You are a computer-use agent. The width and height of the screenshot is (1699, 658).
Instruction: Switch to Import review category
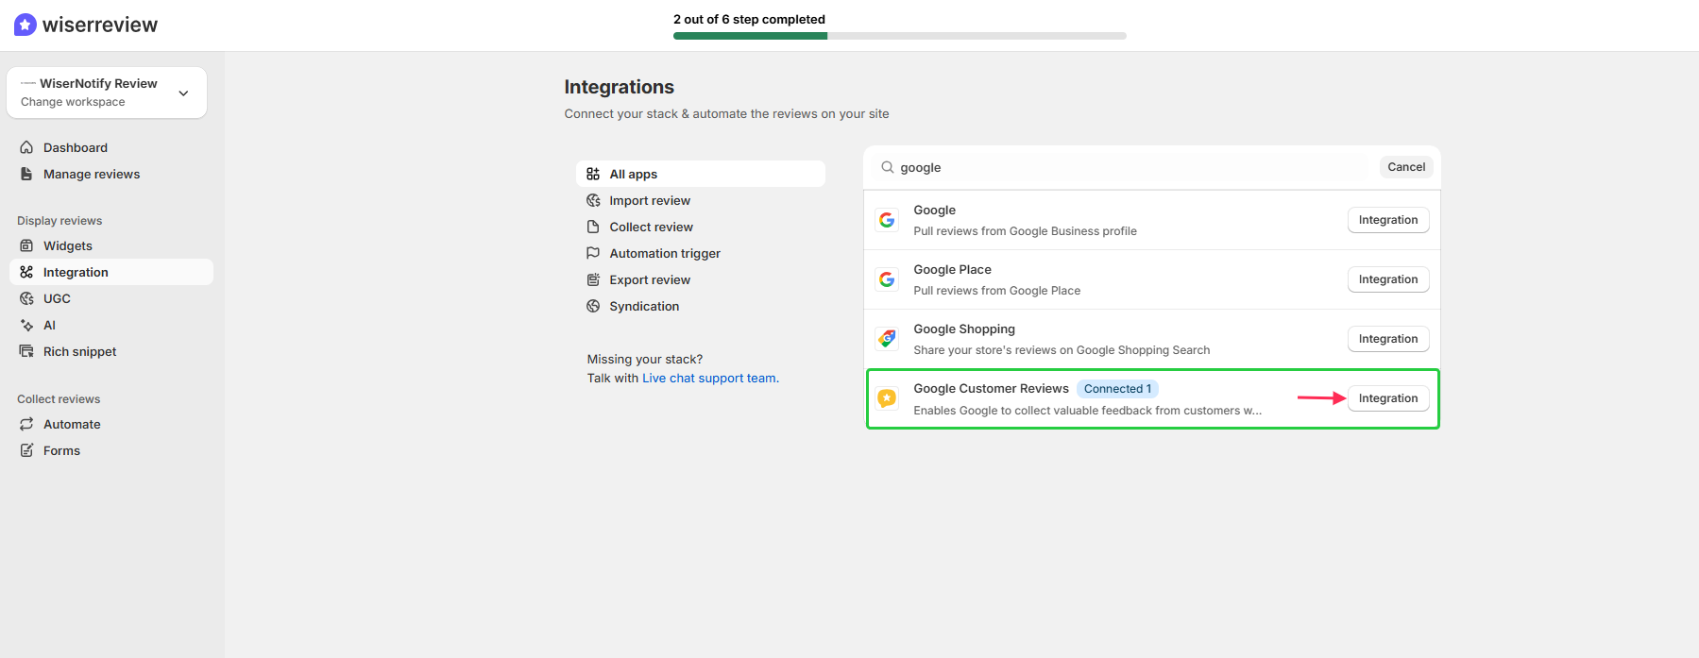pos(650,200)
